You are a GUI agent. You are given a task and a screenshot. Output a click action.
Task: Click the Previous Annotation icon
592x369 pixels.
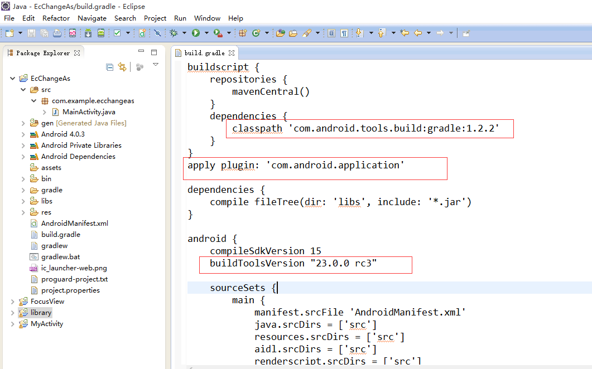point(382,33)
